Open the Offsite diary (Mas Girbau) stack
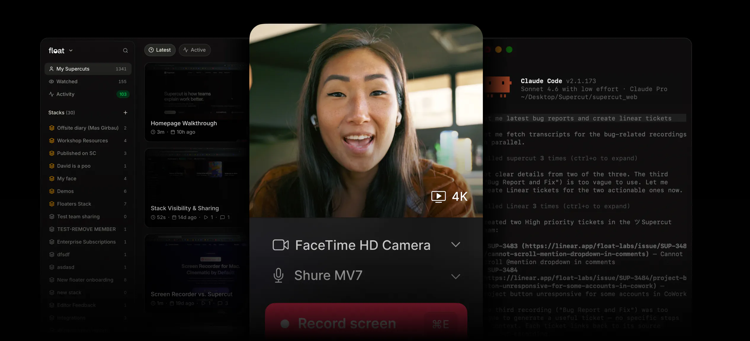Image resolution: width=750 pixels, height=341 pixels. (88, 128)
